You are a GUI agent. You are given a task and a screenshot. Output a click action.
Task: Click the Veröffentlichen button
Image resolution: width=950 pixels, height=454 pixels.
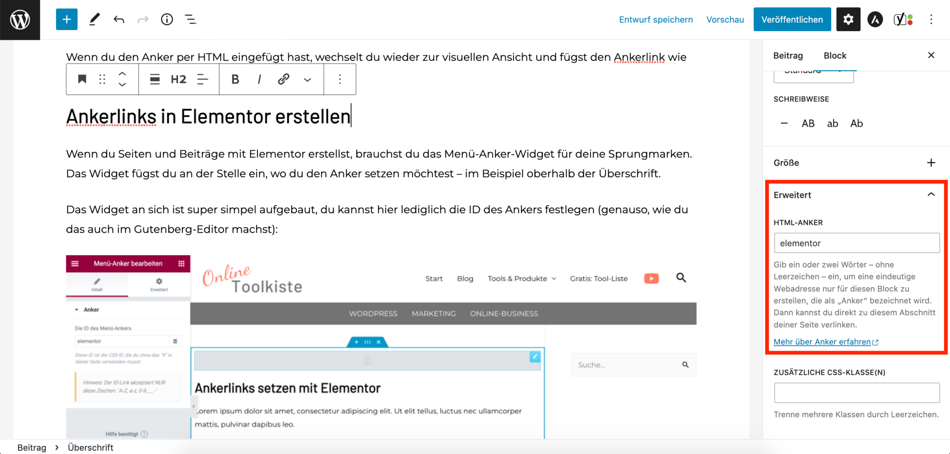coord(792,19)
